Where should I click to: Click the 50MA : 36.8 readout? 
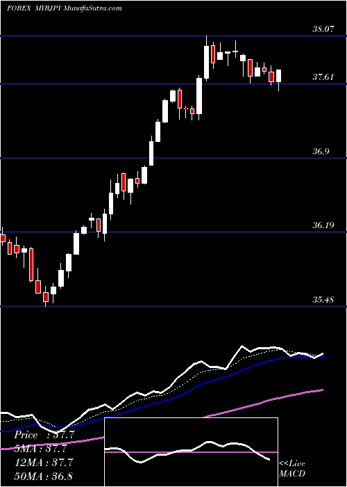coord(43,476)
